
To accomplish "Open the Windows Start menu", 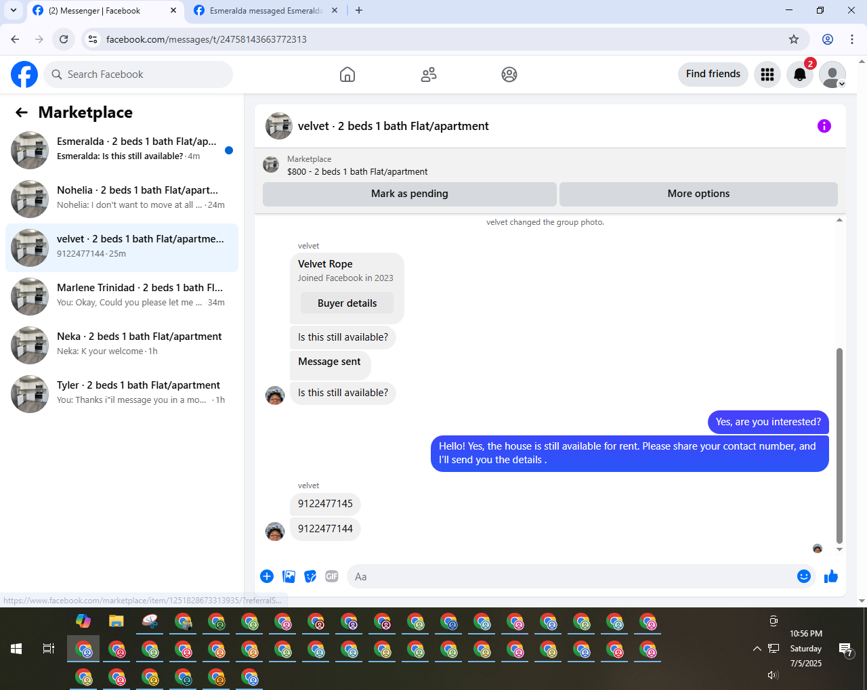I will coord(16,649).
